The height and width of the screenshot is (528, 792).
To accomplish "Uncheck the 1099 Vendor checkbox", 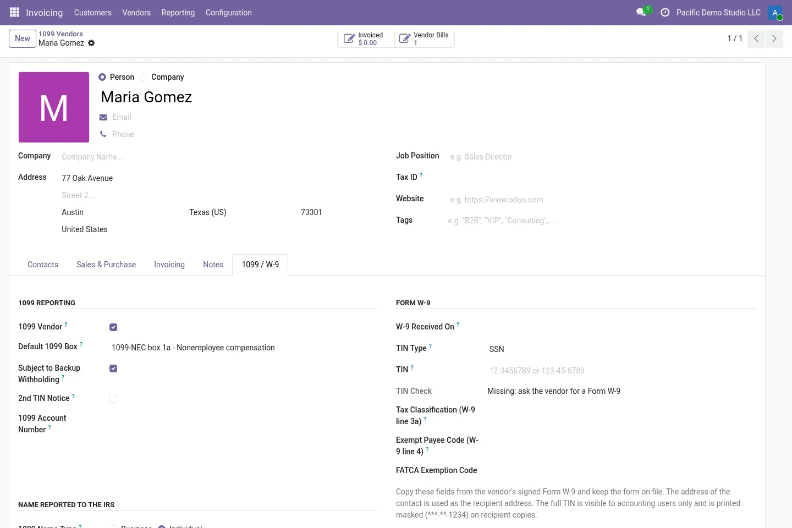I will pos(113,327).
